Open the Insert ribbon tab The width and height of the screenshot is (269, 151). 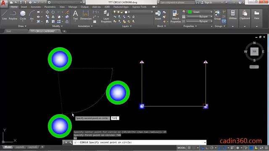click(24, 7)
